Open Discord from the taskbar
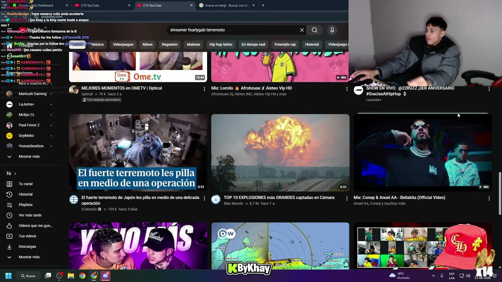Viewport: 502px width, 282px height. click(x=105, y=276)
